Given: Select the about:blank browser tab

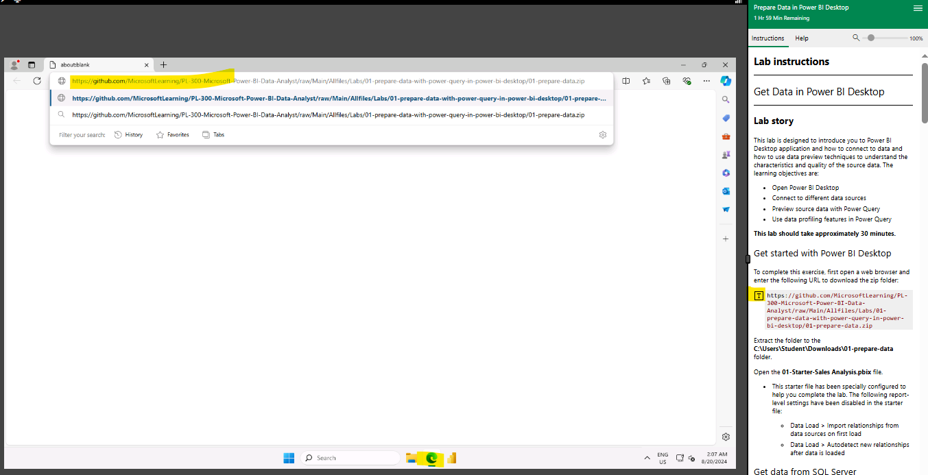Looking at the screenshot, I should pyautogui.click(x=99, y=64).
